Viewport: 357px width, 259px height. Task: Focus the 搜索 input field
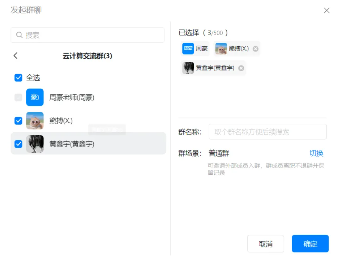[x=93, y=35]
